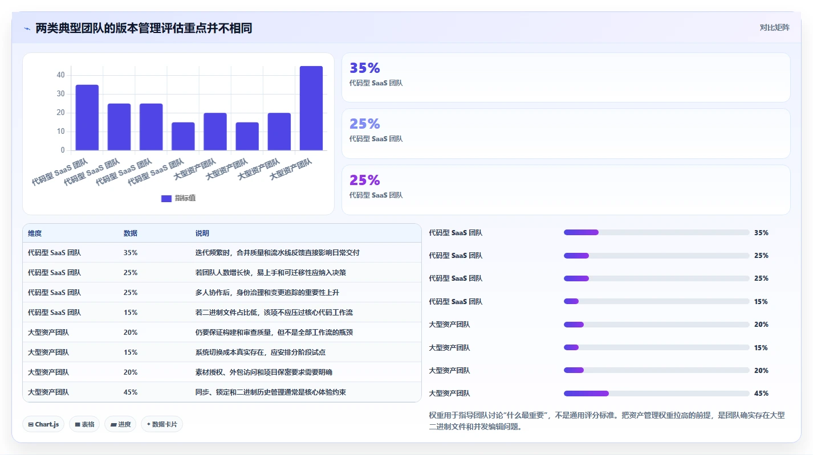Click the 35% progress bar for 代码型 SaaS 团队
Viewport: 813px width, 455px height.
point(656,232)
